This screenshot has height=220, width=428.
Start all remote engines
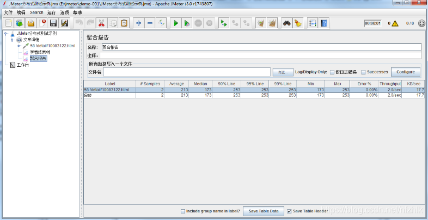pos(224,23)
